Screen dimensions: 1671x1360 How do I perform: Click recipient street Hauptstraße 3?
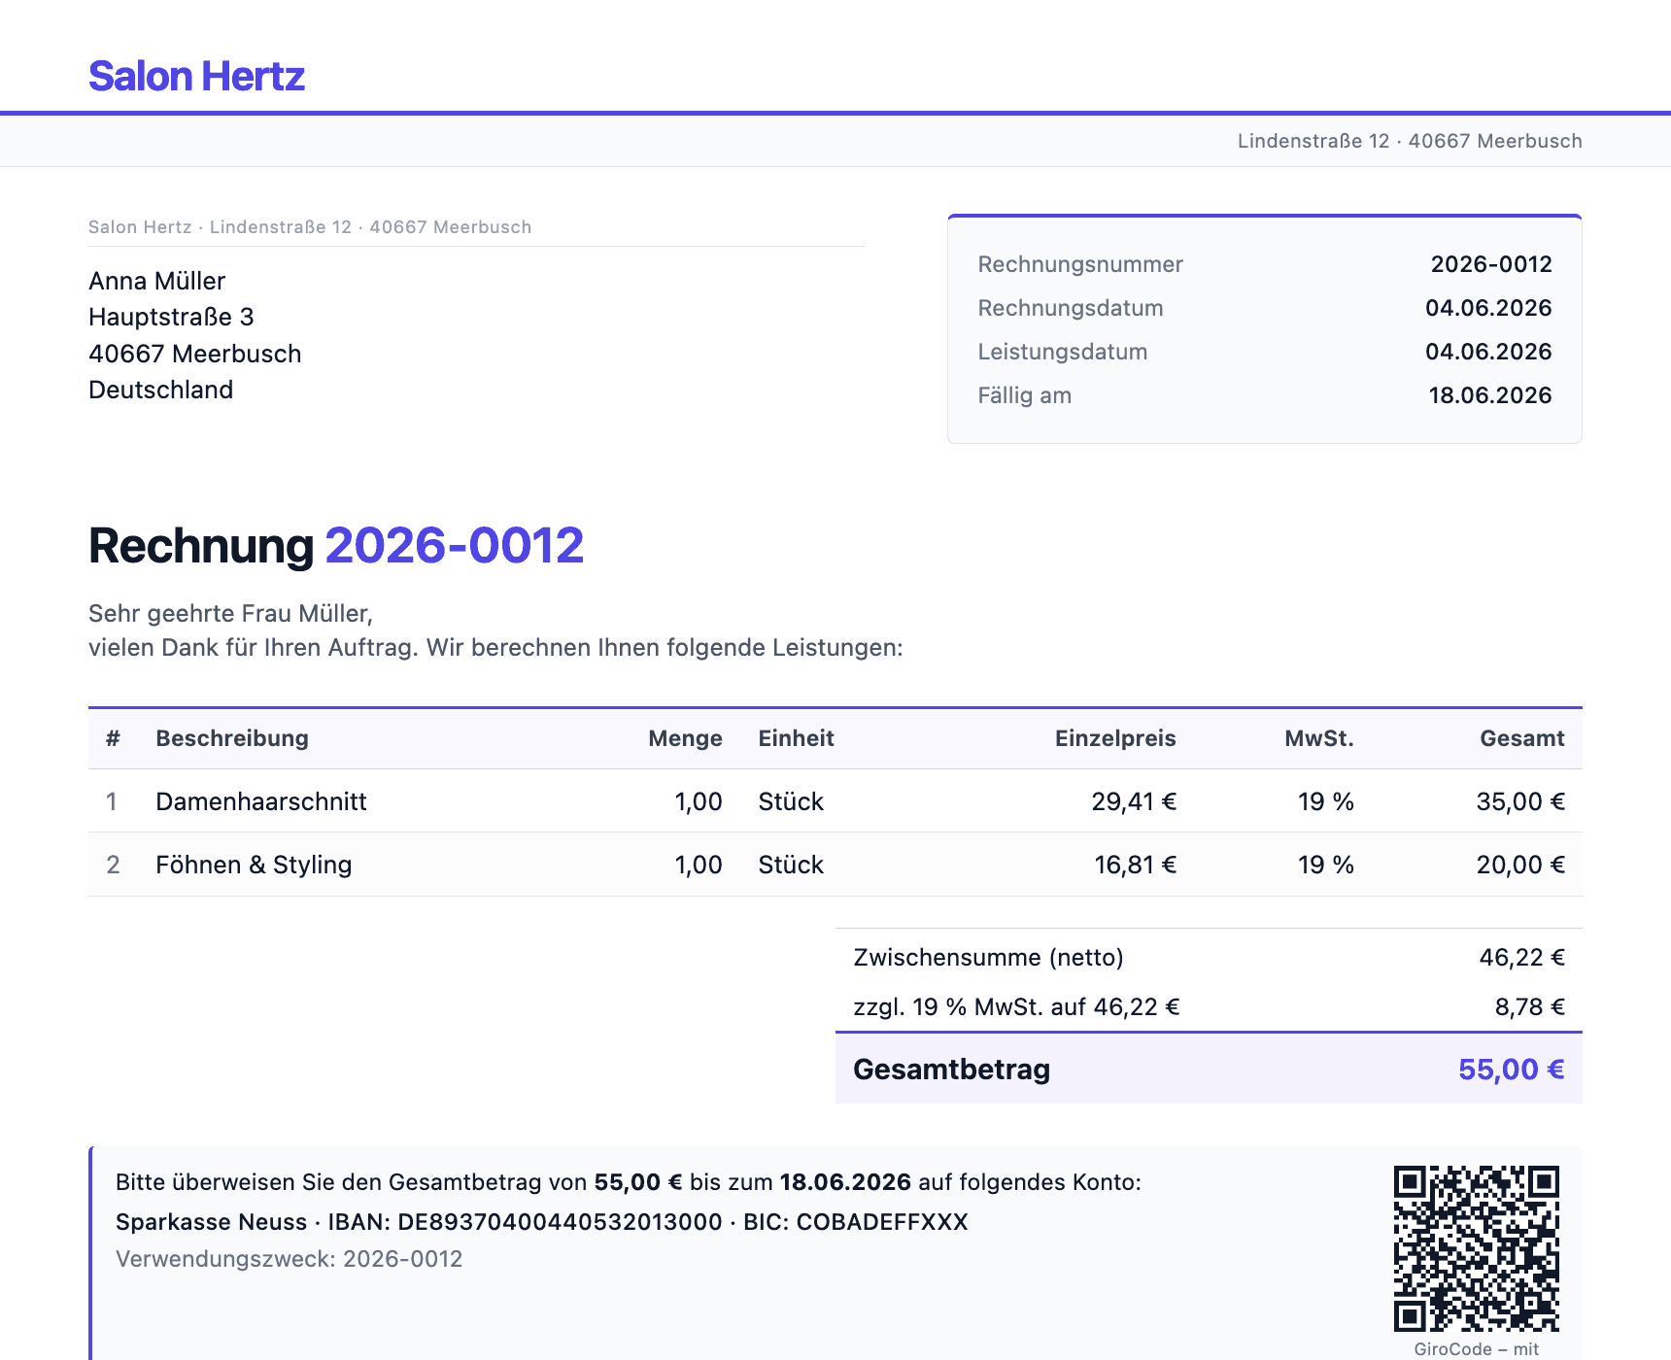click(171, 317)
